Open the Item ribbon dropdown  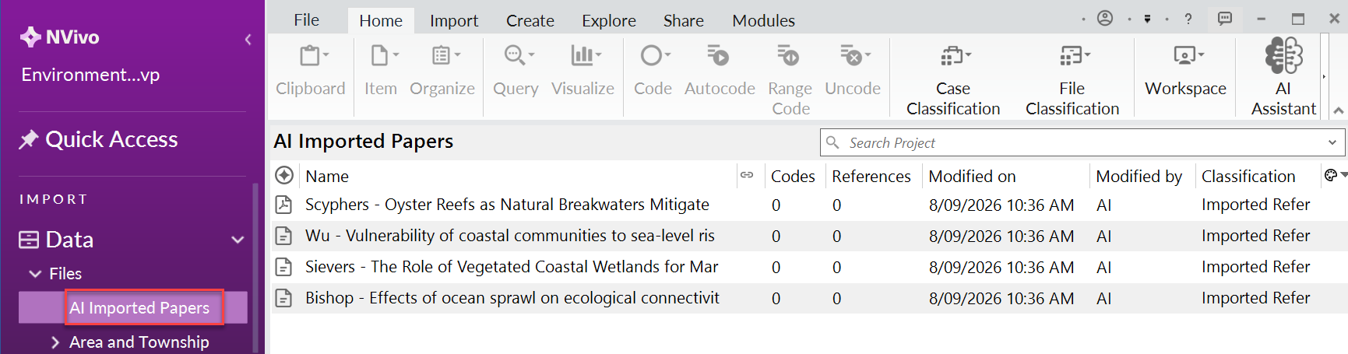coord(381,71)
